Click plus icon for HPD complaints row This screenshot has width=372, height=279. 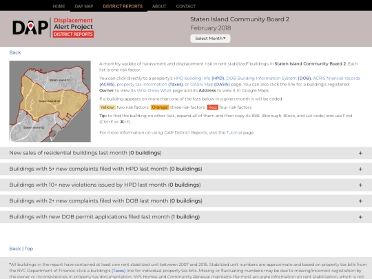[x=360, y=169]
